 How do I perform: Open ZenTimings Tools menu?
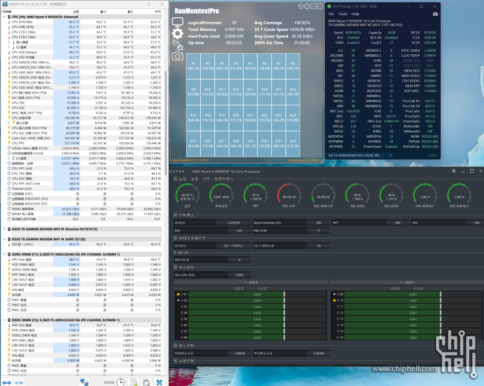tap(343, 14)
